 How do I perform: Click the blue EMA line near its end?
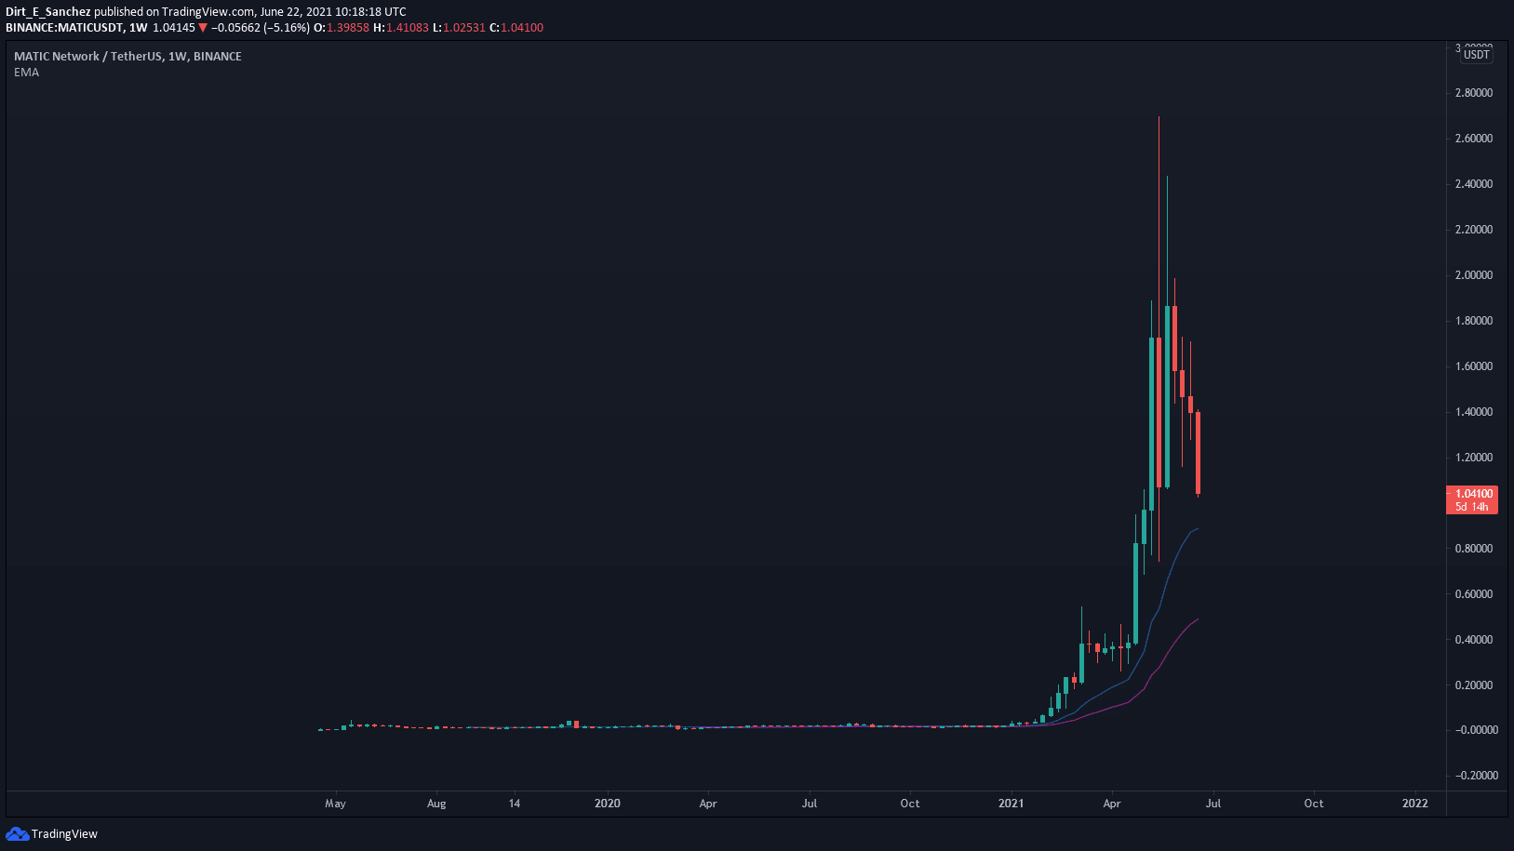tap(1193, 530)
